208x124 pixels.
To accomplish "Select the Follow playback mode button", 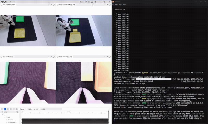I will click(x=5, y=109).
